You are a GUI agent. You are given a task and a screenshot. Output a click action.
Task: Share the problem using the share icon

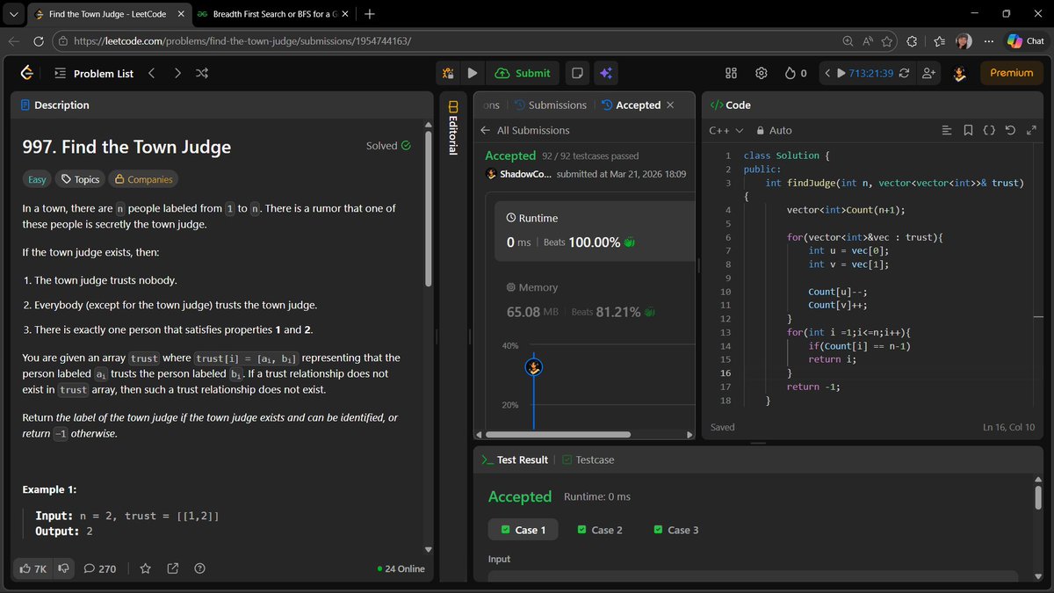(x=173, y=568)
